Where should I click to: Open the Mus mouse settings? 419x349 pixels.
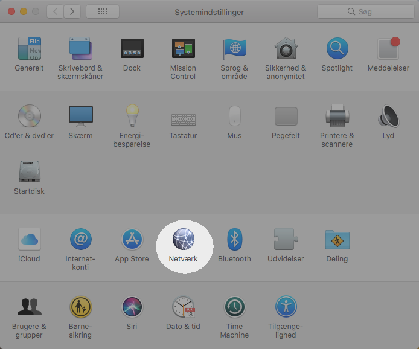(235, 116)
